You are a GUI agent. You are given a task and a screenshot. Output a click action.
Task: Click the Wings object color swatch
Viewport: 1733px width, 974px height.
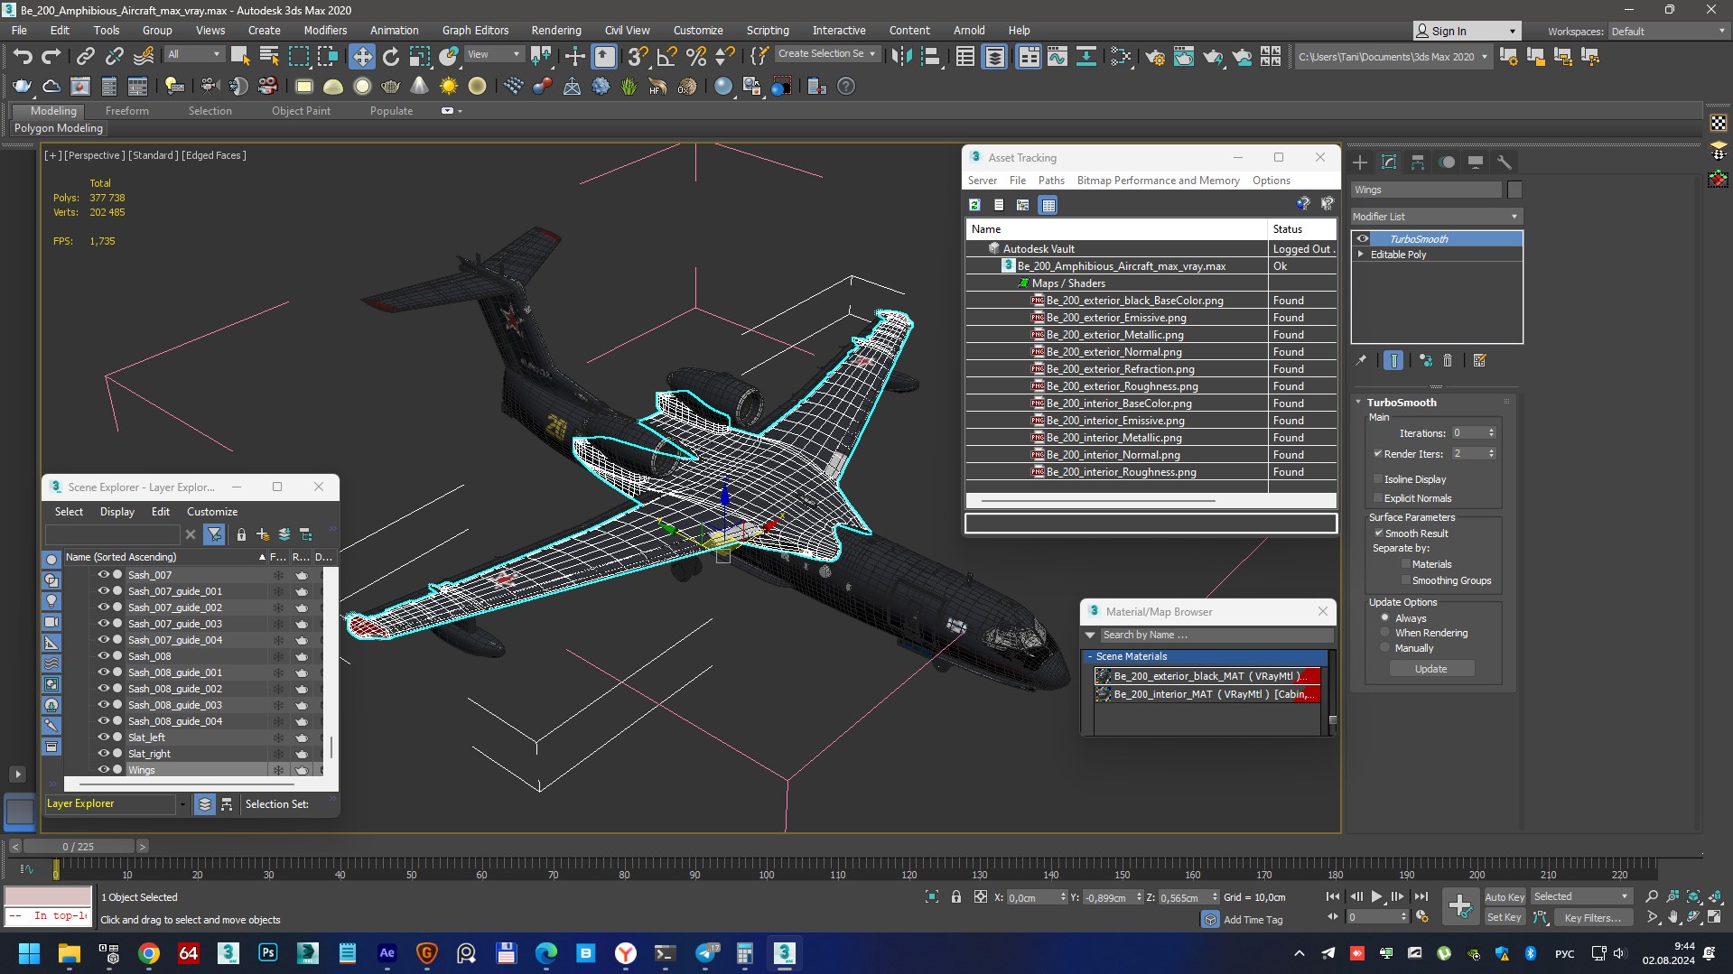(x=1514, y=190)
